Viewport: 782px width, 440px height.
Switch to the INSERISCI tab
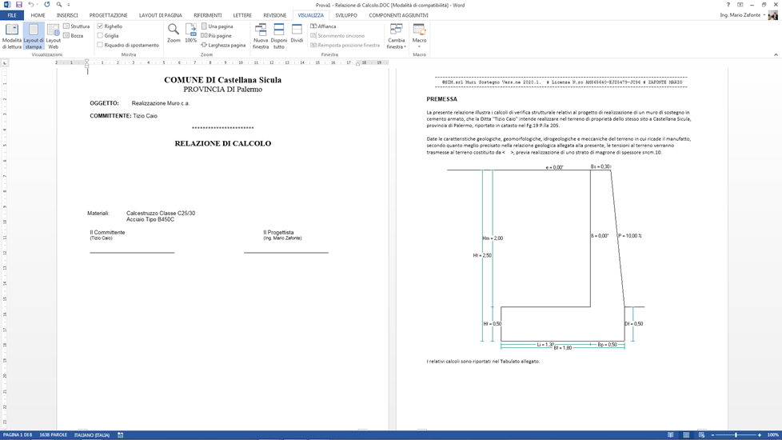click(x=67, y=15)
